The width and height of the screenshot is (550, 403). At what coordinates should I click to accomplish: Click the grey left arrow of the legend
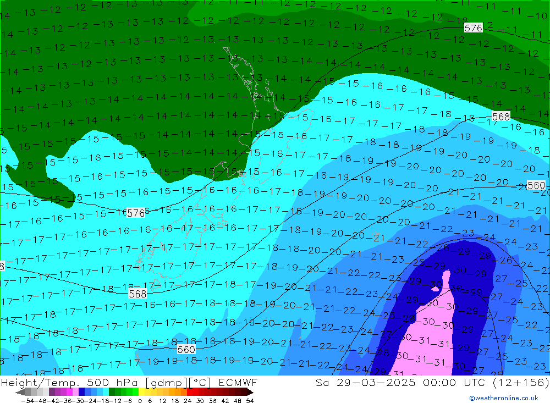20,392
